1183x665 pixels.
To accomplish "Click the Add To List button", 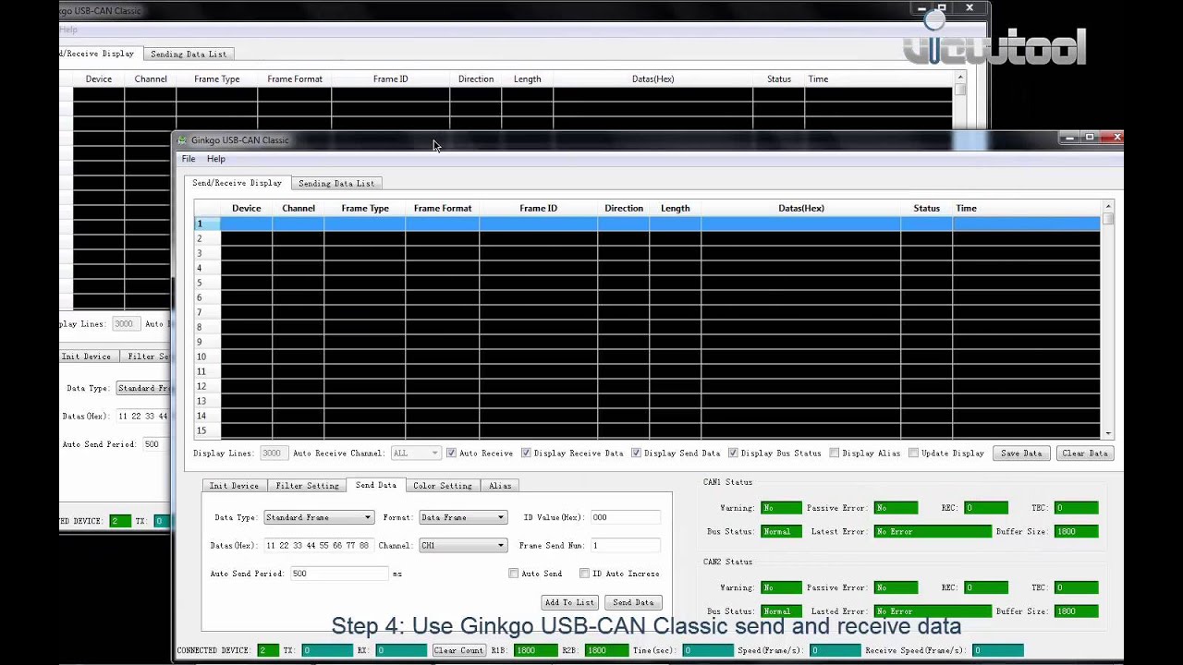I will [569, 602].
